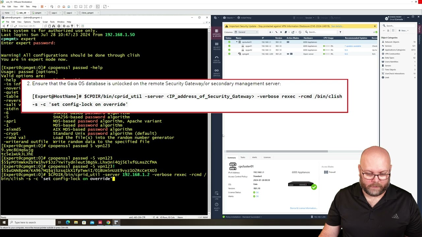This screenshot has height=237, width=422.
Task: Click the gateways table search field
Action: (320, 32)
